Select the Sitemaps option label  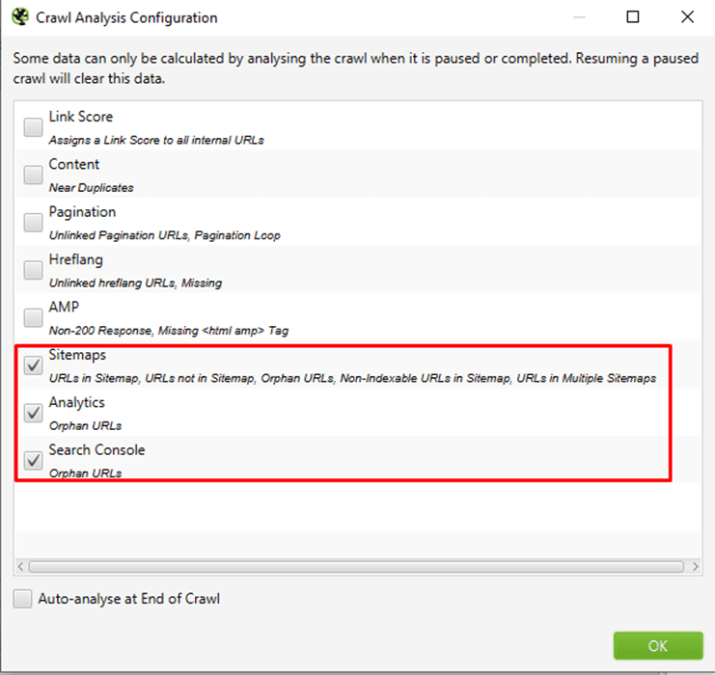[77, 355]
